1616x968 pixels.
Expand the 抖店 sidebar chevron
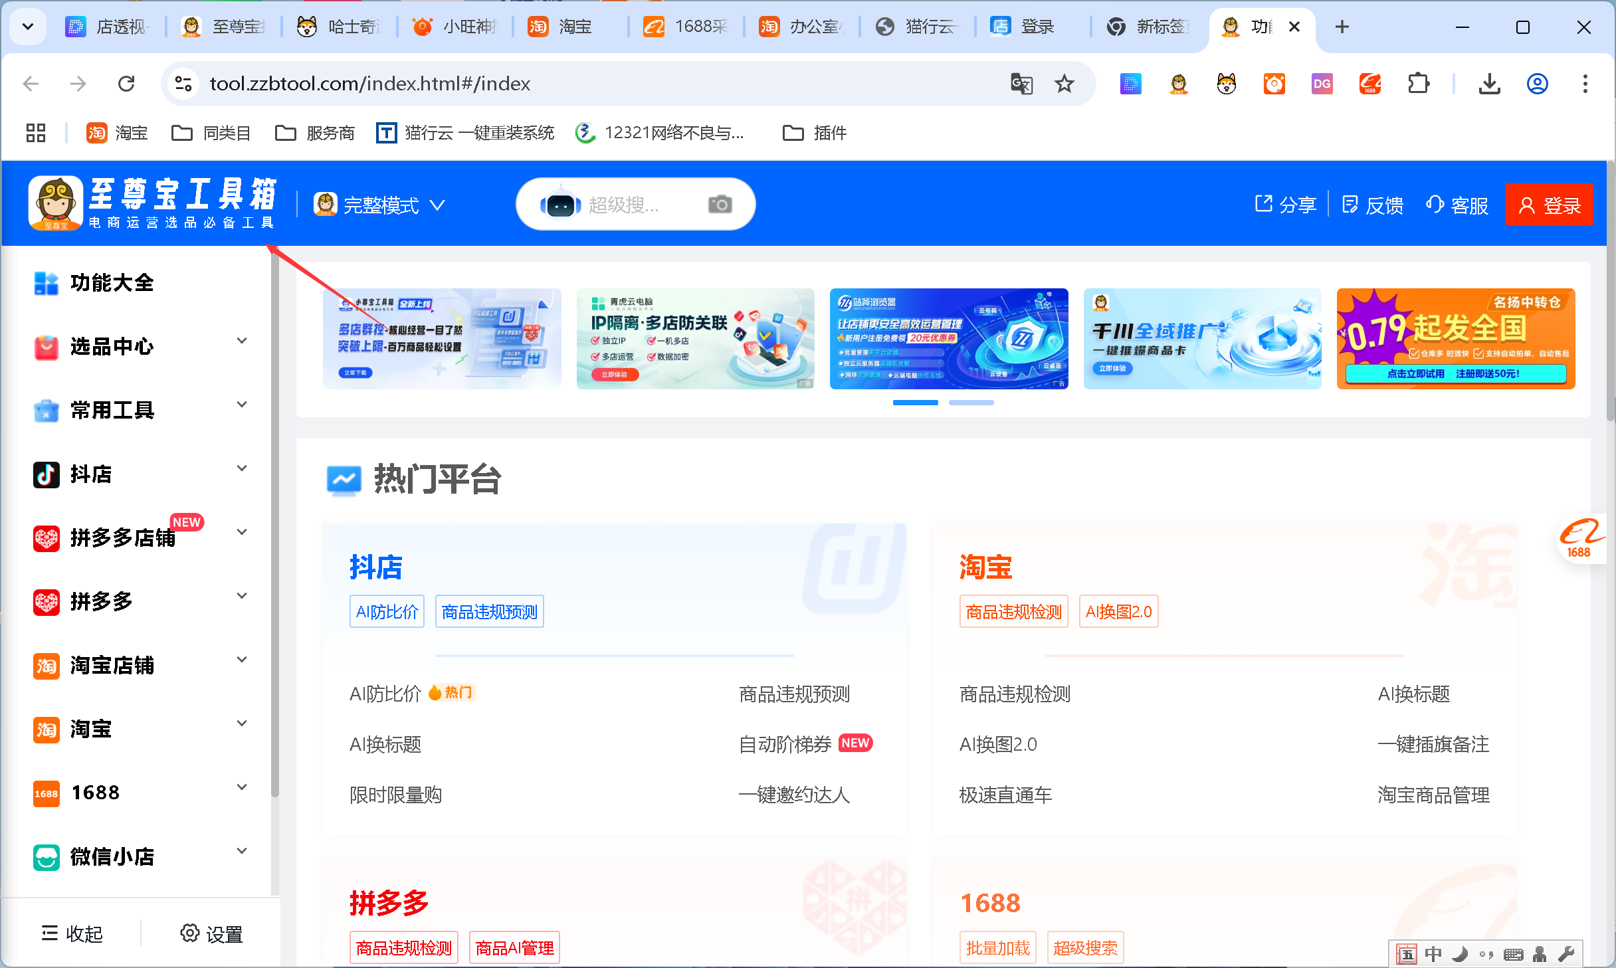242,468
